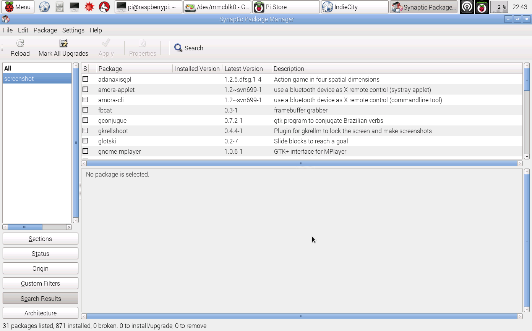532x331 pixels.
Task: Launch the terminal monitor icon in taskbar
Action: click(74, 7)
